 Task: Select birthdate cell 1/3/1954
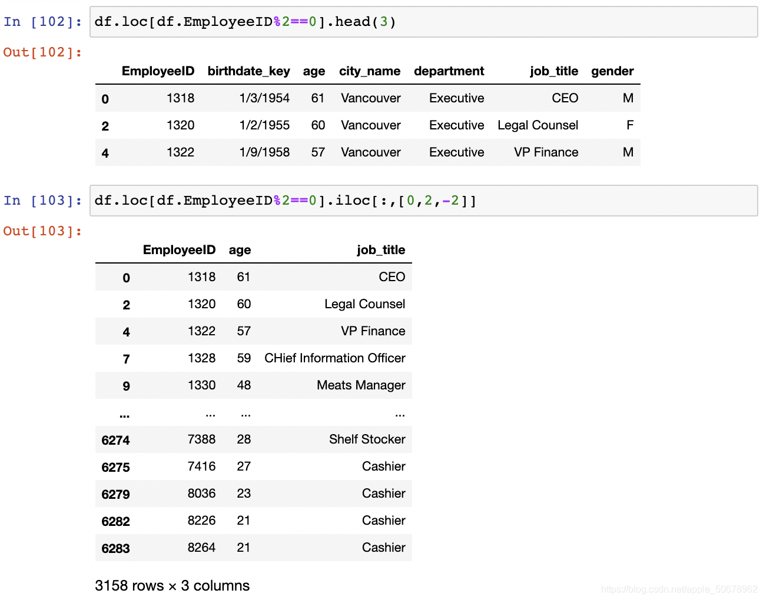point(264,98)
